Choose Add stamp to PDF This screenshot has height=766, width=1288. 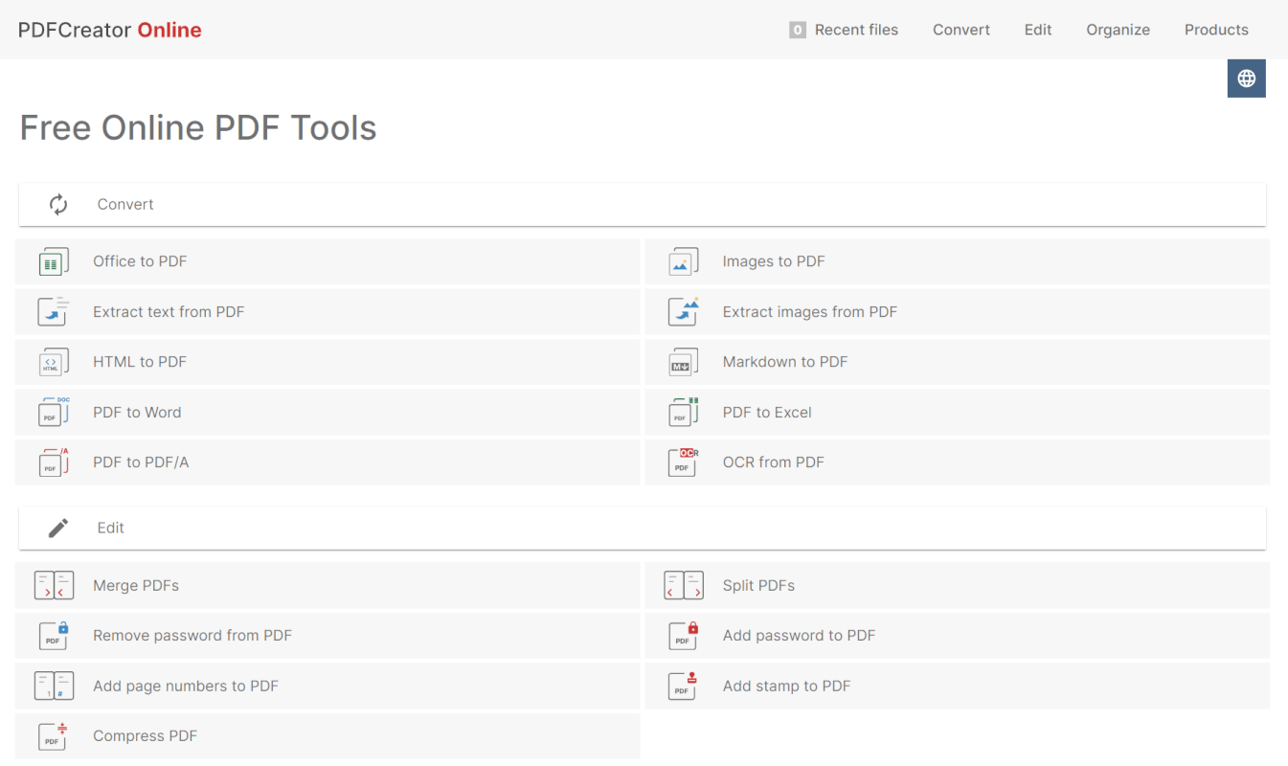pos(958,686)
